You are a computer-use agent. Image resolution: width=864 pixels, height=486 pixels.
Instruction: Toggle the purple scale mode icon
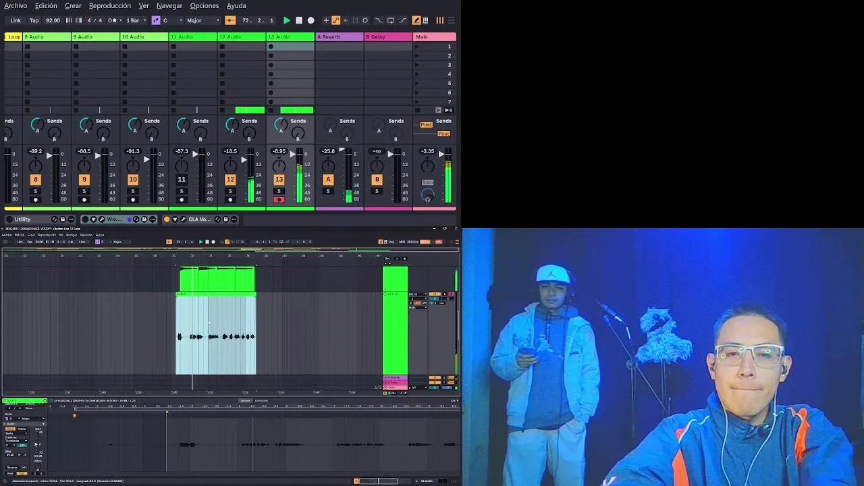coord(156,20)
